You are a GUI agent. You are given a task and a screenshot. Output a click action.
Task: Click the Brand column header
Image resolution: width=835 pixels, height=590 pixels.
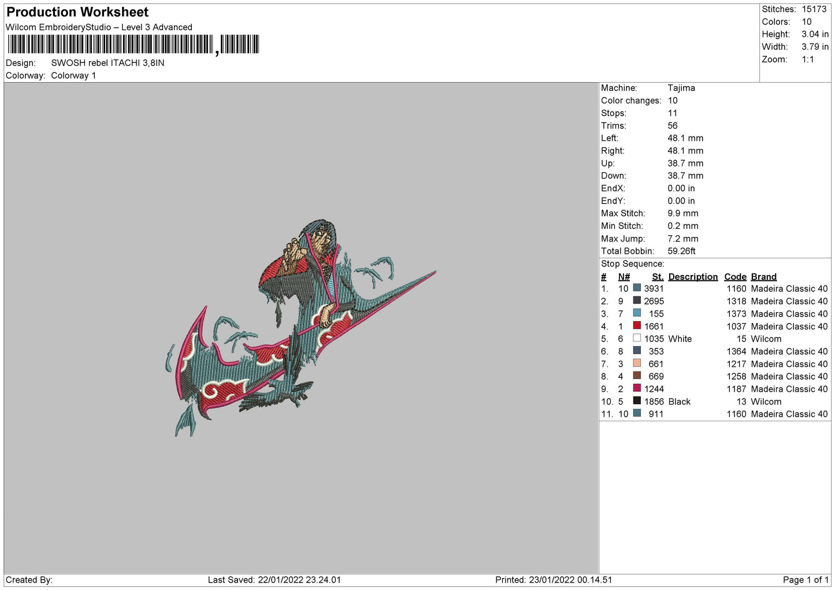pos(763,277)
